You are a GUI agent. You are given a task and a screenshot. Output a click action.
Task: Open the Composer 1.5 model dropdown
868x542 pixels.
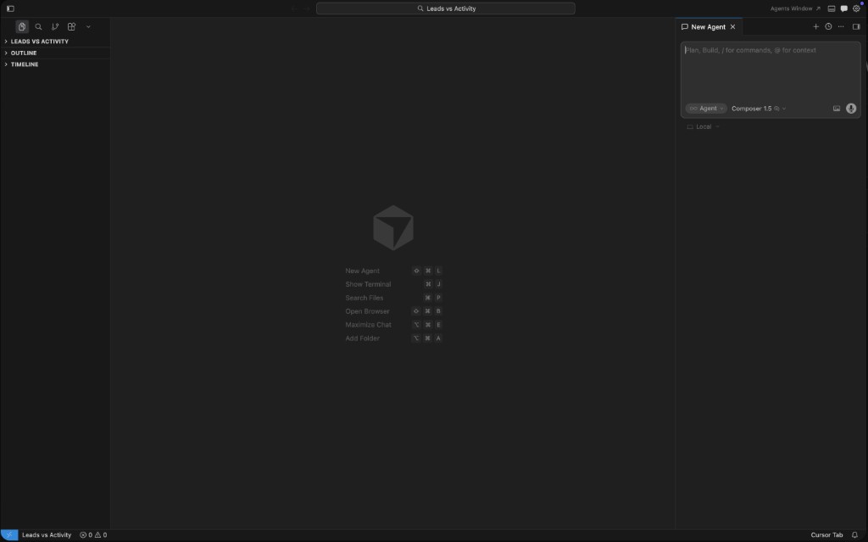click(754, 108)
